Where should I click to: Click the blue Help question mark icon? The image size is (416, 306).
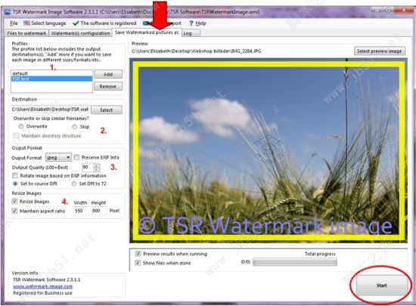coord(191,23)
